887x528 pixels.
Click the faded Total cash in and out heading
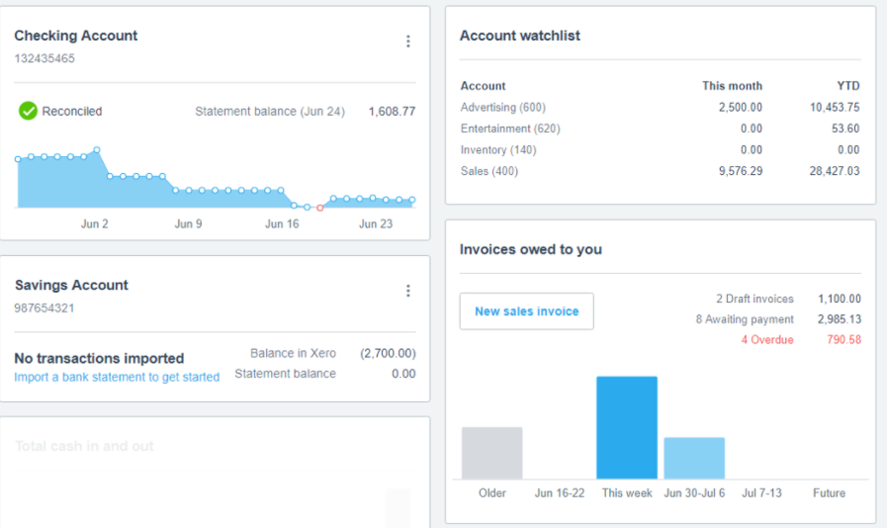coord(84,447)
